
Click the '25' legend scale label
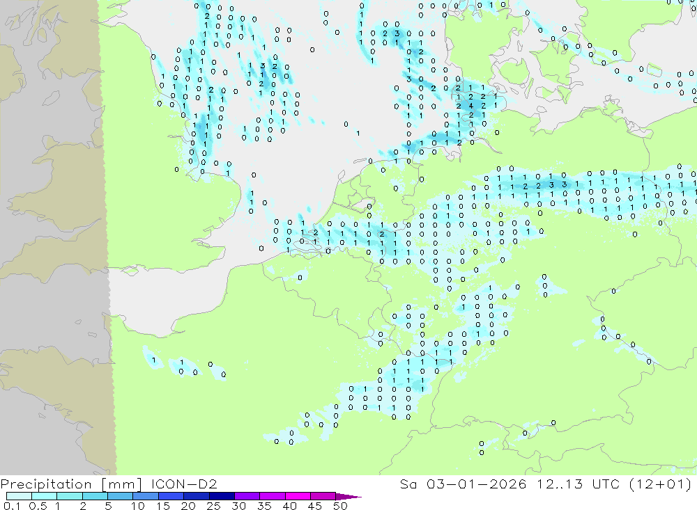click(x=213, y=506)
